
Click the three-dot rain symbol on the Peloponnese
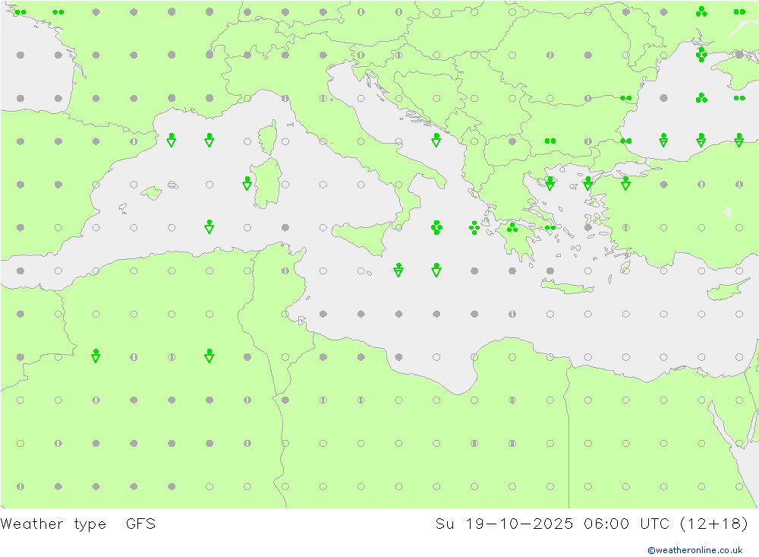pyautogui.click(x=512, y=227)
